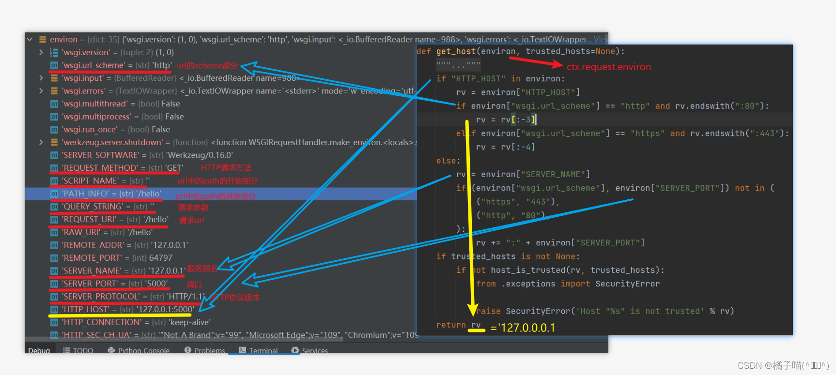Click the icon beside 'werkzeug.server.shutdown'
Screen dimensions: 836x375
54,142
